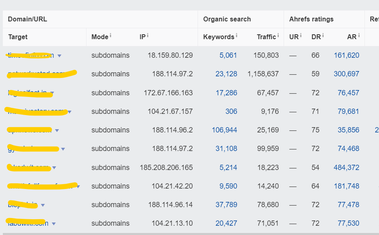Open the 77,478 Ahrefs rank link
The height and width of the screenshot is (235, 379).
tap(349, 205)
